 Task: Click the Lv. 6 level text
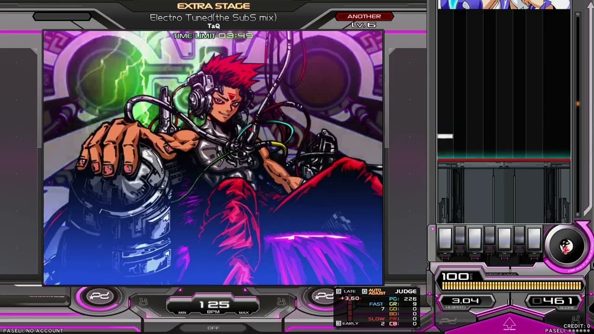(x=364, y=25)
